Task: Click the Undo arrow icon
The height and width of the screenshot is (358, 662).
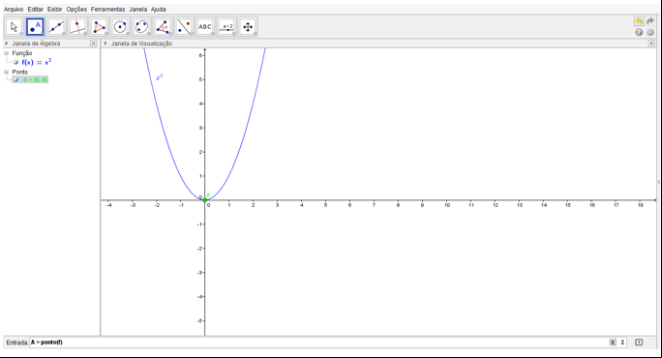Action: [x=639, y=21]
